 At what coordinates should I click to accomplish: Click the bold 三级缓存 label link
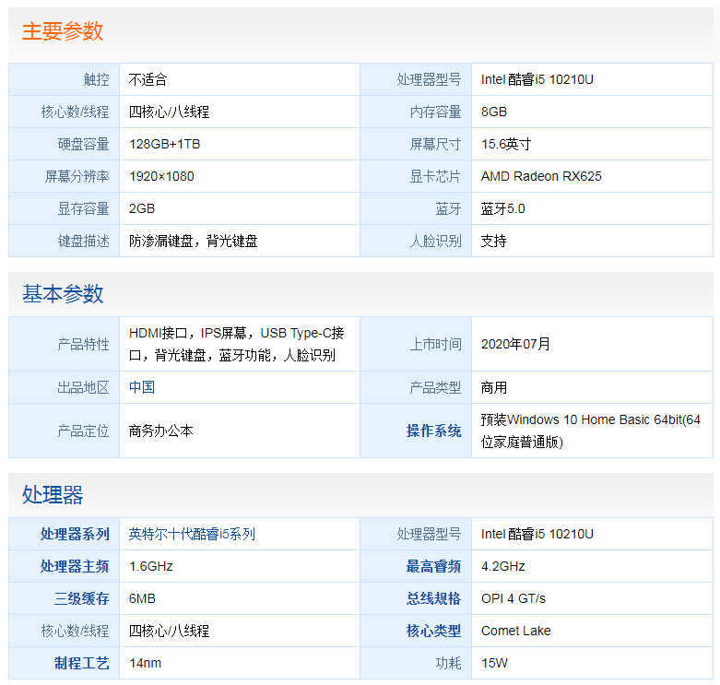[x=81, y=598]
